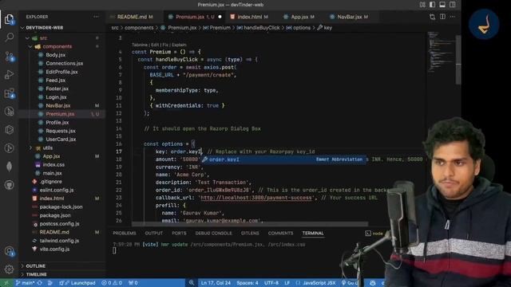511x287 pixels.
Task: Open the localhost payment-success URL link
Action: [x=255, y=198]
